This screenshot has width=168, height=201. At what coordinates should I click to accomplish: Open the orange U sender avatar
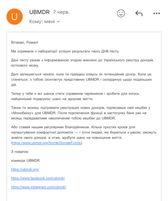pos(15,16)
